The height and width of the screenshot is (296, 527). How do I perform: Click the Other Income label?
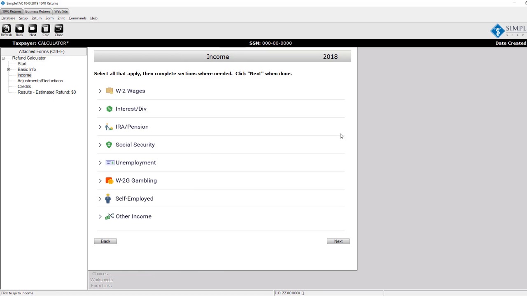coord(133,217)
